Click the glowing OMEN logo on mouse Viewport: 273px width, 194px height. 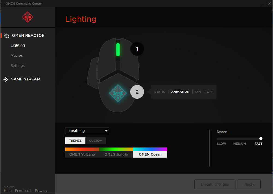tap(118, 93)
